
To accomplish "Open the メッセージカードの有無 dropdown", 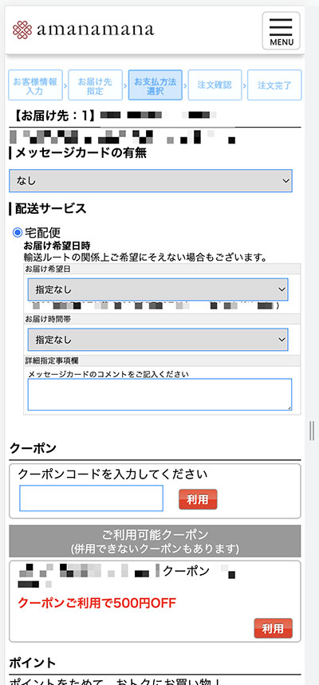I will click(151, 180).
